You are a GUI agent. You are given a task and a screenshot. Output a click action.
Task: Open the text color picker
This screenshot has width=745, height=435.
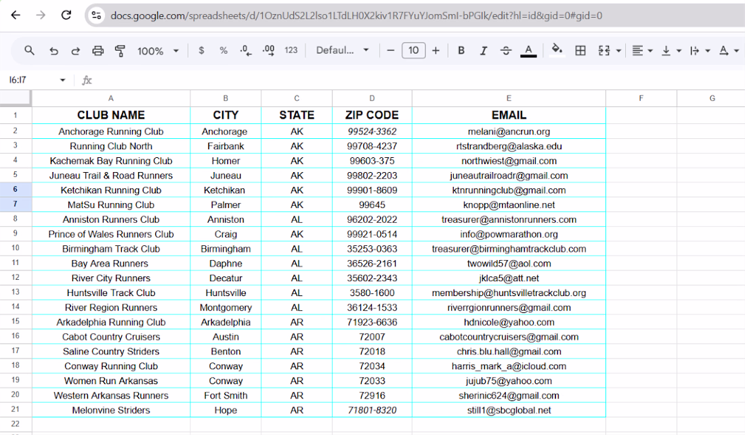pos(528,50)
